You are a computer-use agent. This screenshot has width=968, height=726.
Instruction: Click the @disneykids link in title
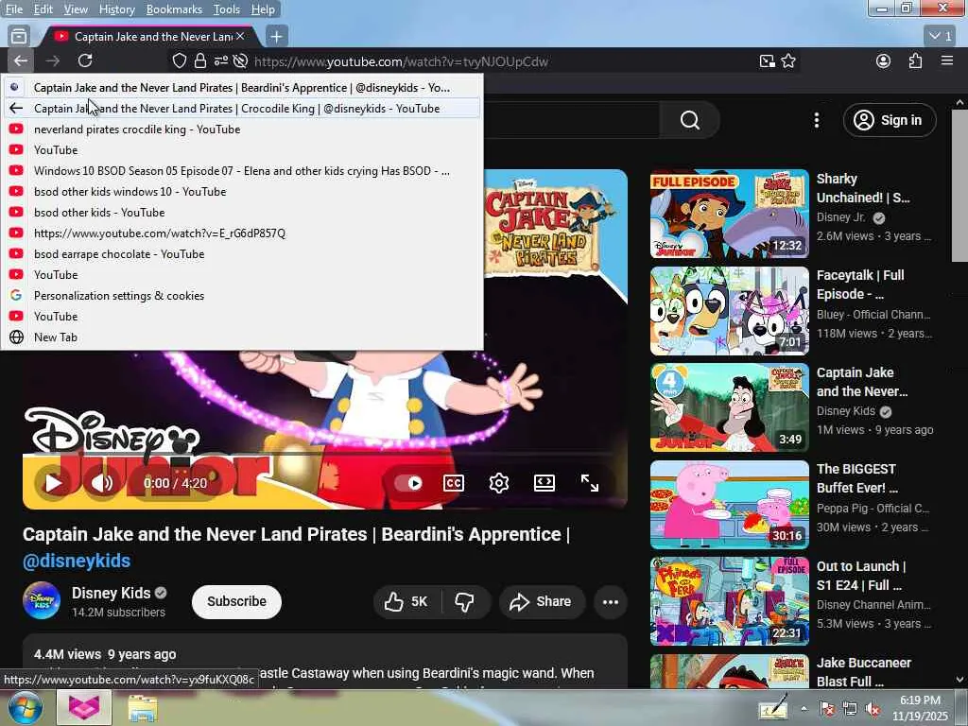tap(77, 561)
